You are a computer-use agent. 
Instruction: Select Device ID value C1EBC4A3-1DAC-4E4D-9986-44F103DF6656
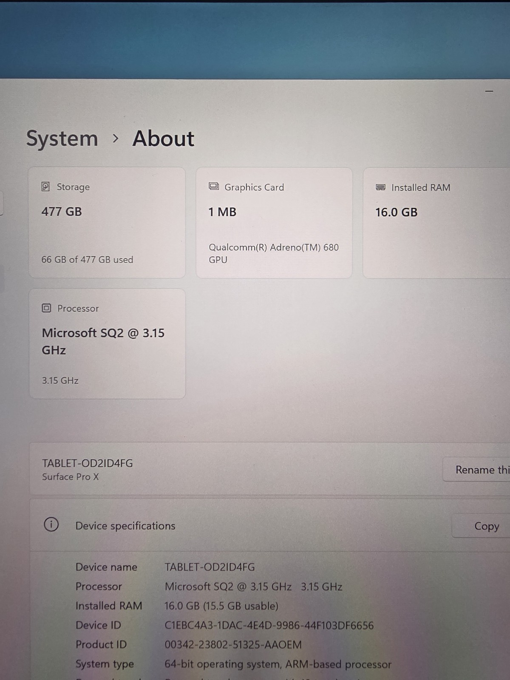269,626
